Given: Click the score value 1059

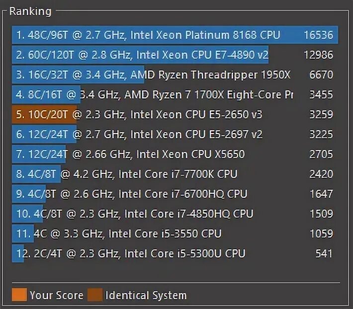Looking at the screenshot, I should point(322,233).
